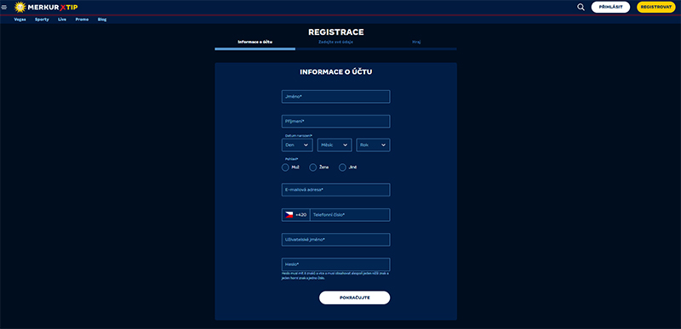Screen dimensions: 681x329
Task: Open the Měsíc month dropdown
Action: (x=335, y=145)
